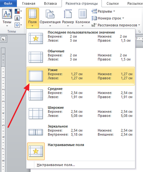
Task: Open the Вставка ribbon tab
Action: (50, 4)
